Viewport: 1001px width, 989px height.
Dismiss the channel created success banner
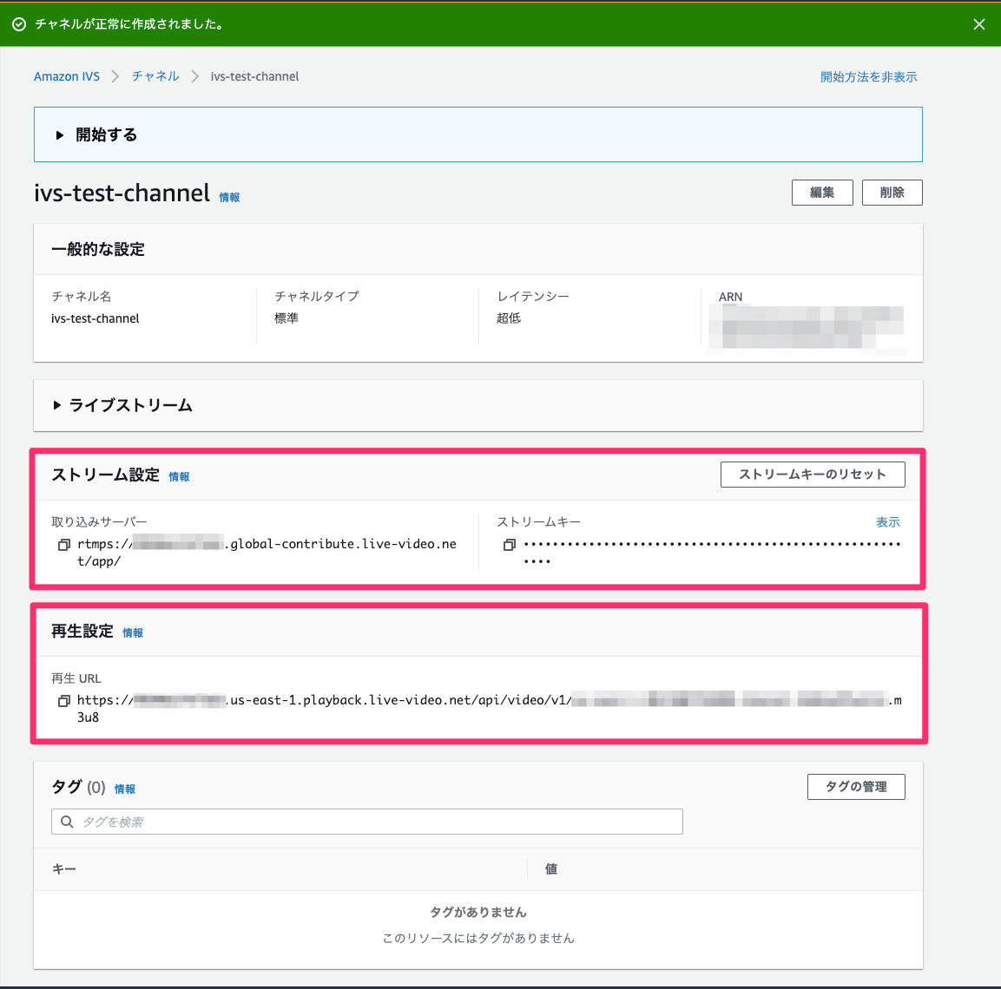[978, 24]
